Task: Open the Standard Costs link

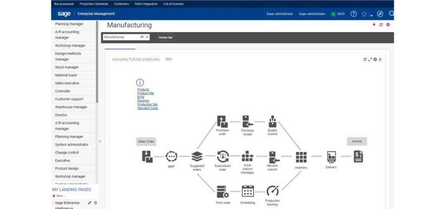Action: click(148, 108)
